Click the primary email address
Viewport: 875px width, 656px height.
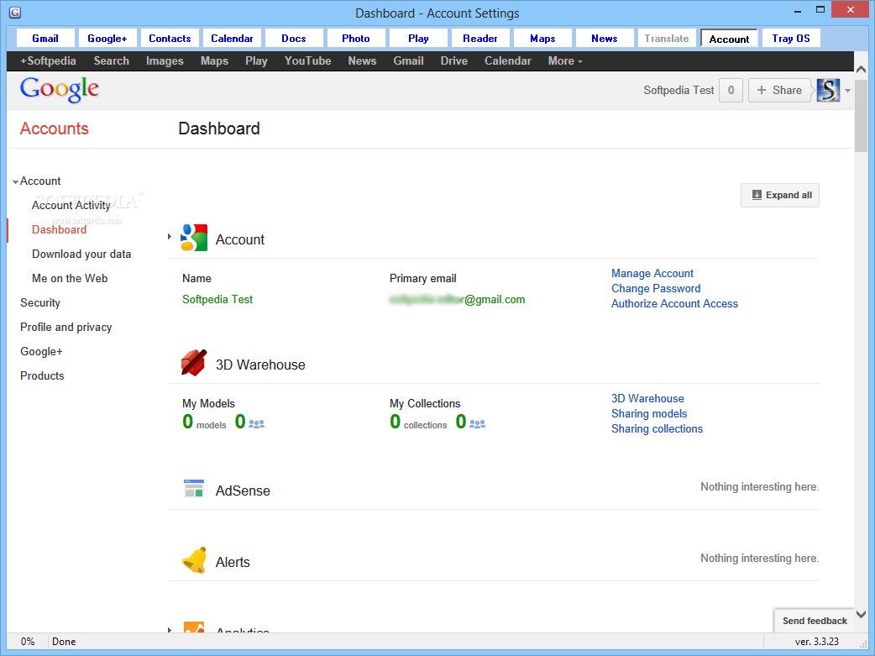point(457,300)
